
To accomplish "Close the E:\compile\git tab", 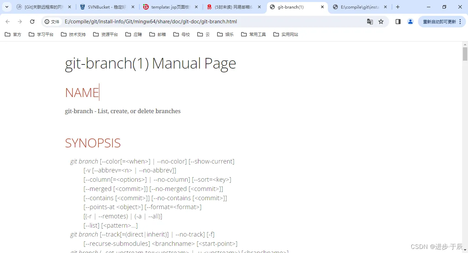I will [385, 7].
